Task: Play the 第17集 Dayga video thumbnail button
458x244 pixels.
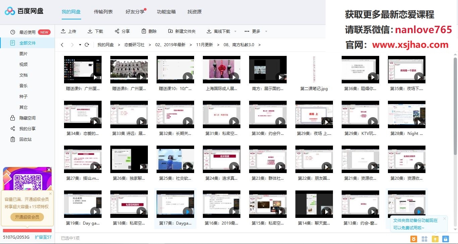Action: tap(188, 212)
